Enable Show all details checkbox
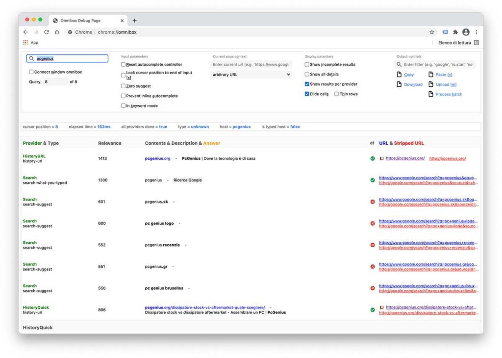The image size is (502, 358). tap(307, 74)
